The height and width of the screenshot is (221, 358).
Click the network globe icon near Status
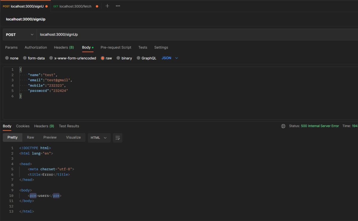pyautogui.click(x=283, y=126)
